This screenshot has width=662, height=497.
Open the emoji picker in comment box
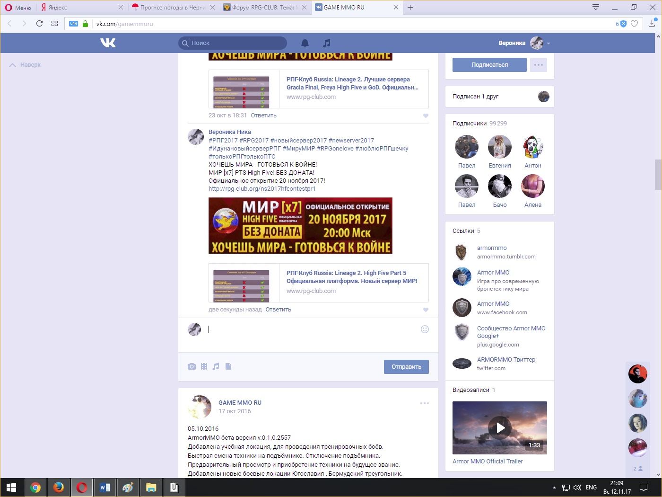coord(425,329)
